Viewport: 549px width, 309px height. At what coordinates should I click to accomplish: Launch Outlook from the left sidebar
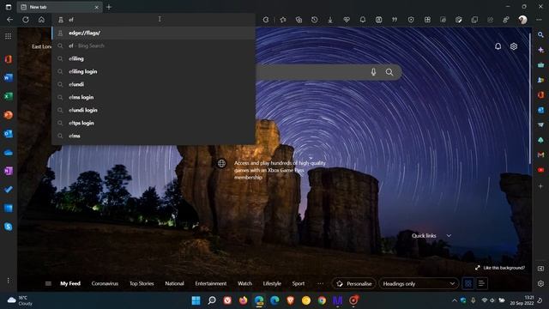pyautogui.click(x=9, y=134)
